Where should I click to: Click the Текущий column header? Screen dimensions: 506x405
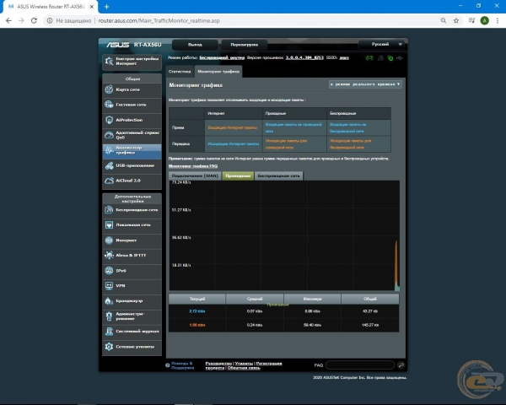197,299
